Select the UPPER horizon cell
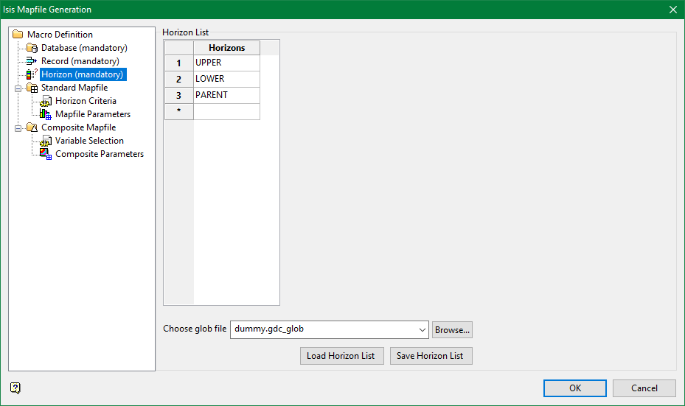The image size is (685, 406). click(226, 63)
